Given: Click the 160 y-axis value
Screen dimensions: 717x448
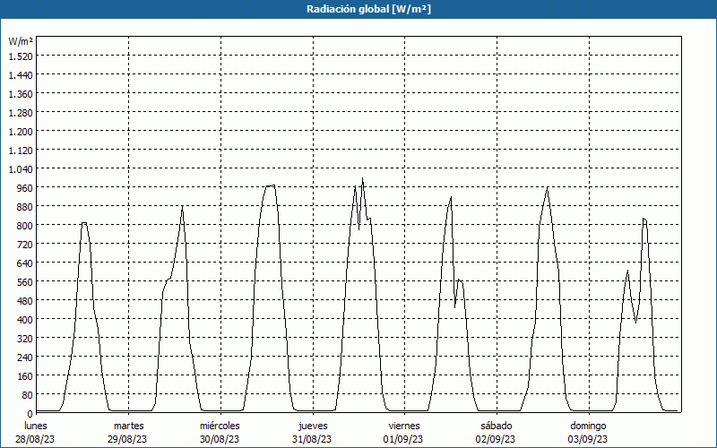Looking at the screenshot, I should pyautogui.click(x=25, y=375).
